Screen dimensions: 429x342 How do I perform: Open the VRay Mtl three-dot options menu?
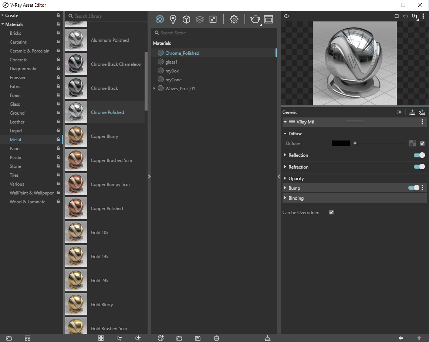[422, 122]
